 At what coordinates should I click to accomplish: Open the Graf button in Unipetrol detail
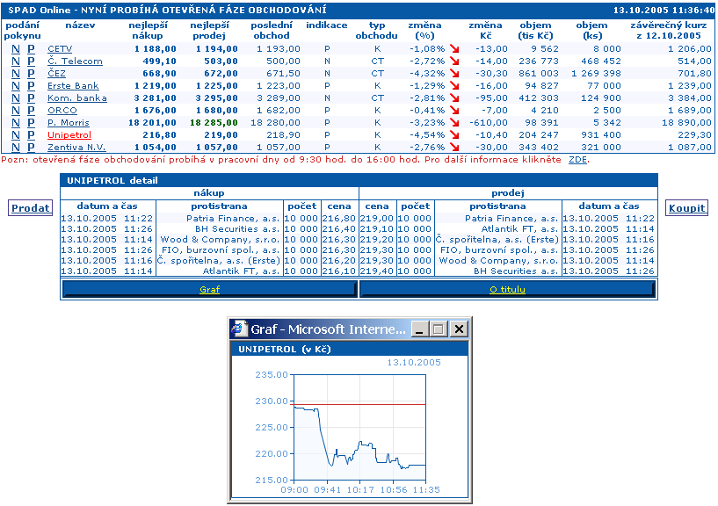coord(209,289)
